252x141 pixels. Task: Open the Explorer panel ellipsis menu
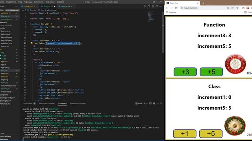pos(16,6)
